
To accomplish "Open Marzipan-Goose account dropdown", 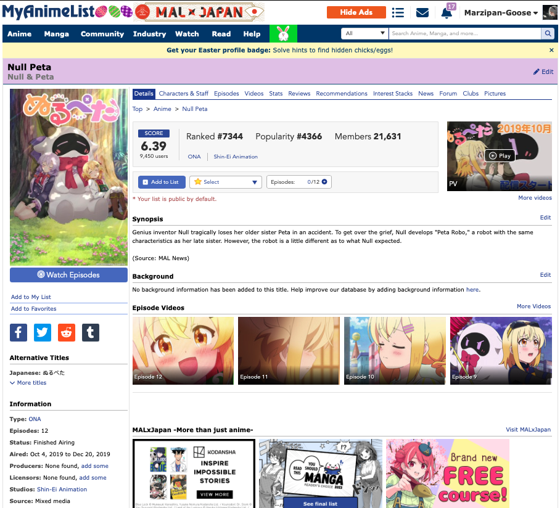I will coord(501,13).
